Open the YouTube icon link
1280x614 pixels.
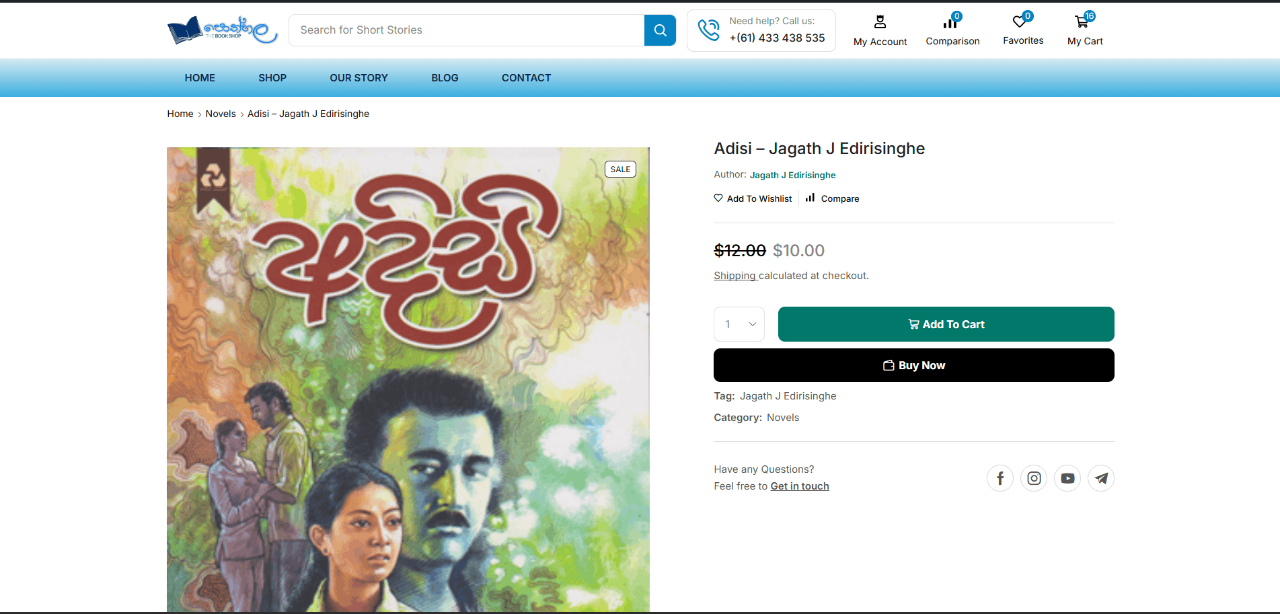(x=1067, y=478)
